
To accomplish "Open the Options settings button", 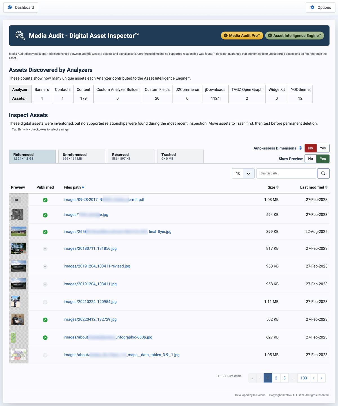I will [x=321, y=8].
